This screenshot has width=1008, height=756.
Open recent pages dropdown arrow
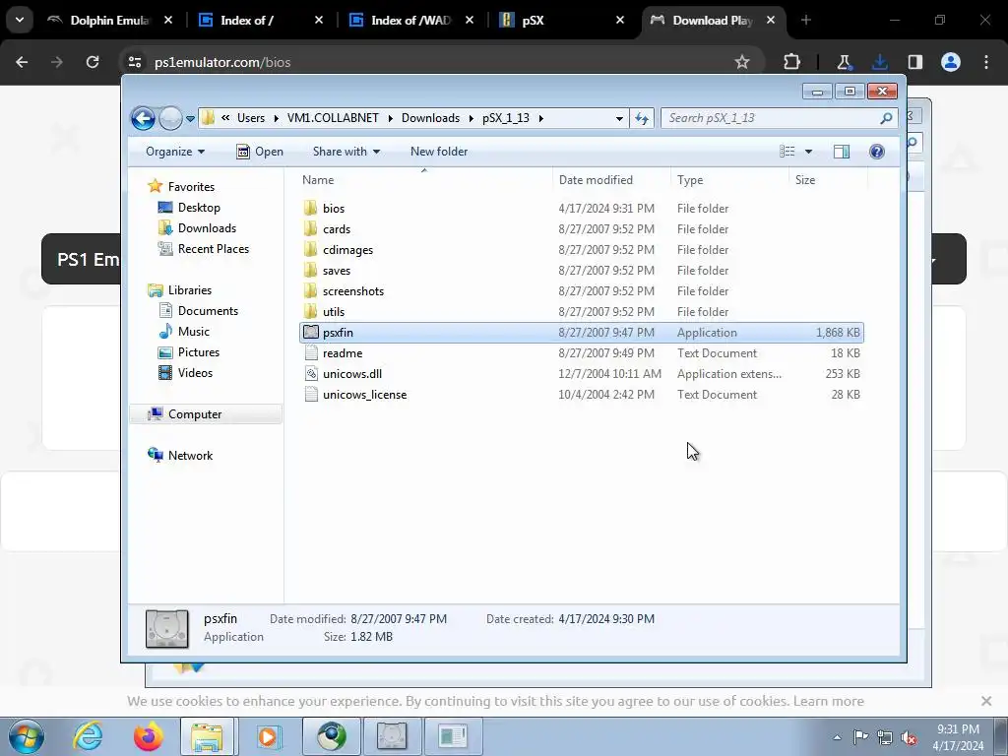(190, 119)
